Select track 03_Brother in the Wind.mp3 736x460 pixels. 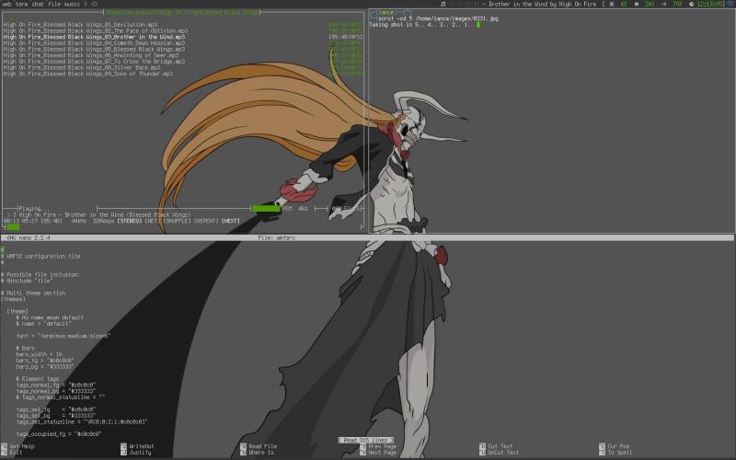[94, 37]
